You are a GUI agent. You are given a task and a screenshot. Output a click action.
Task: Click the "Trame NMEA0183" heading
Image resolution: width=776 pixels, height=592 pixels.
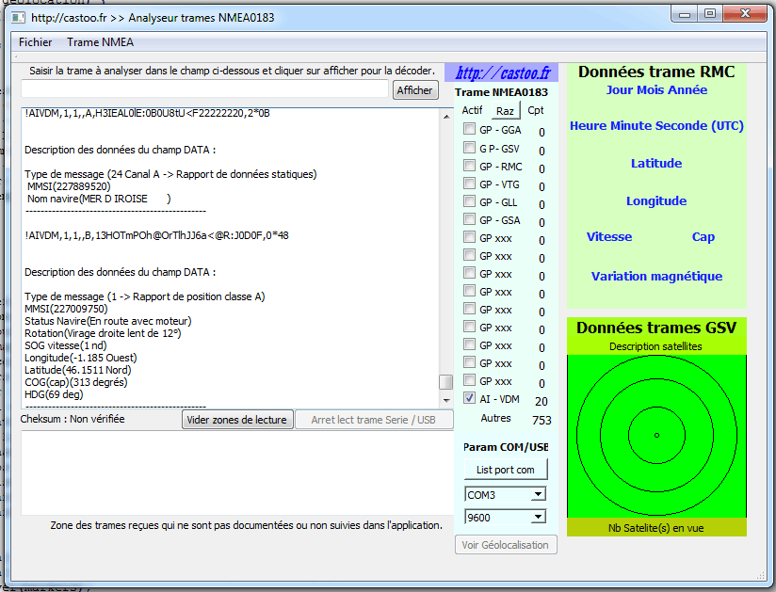(501, 92)
